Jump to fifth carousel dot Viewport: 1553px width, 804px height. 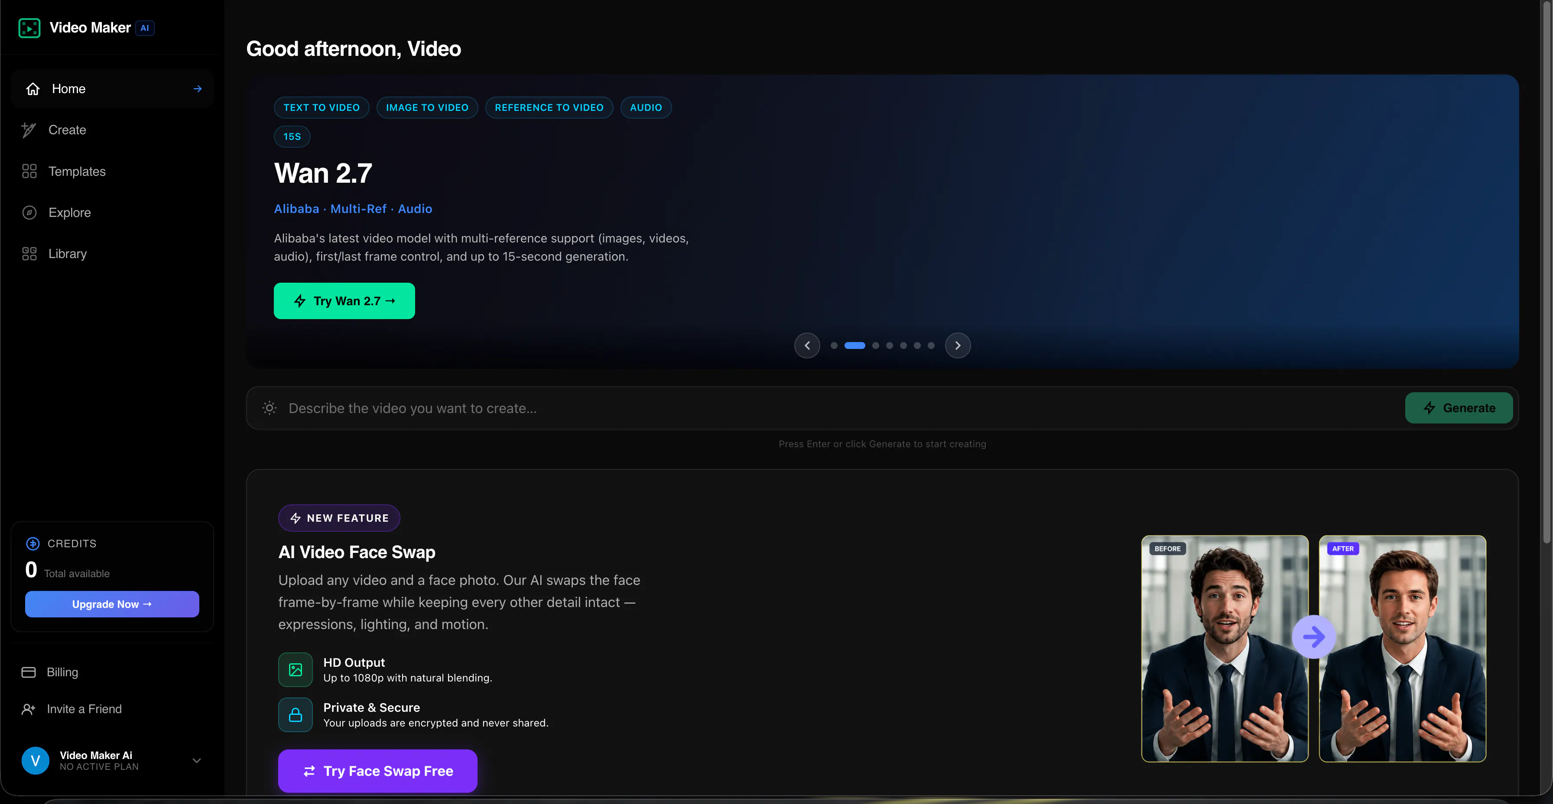coord(903,345)
